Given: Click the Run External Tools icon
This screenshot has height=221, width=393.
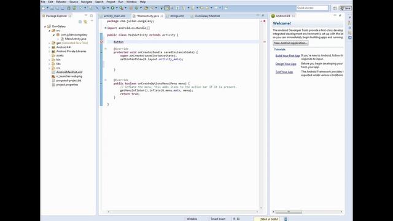Looking at the screenshot, I should click(122, 8).
